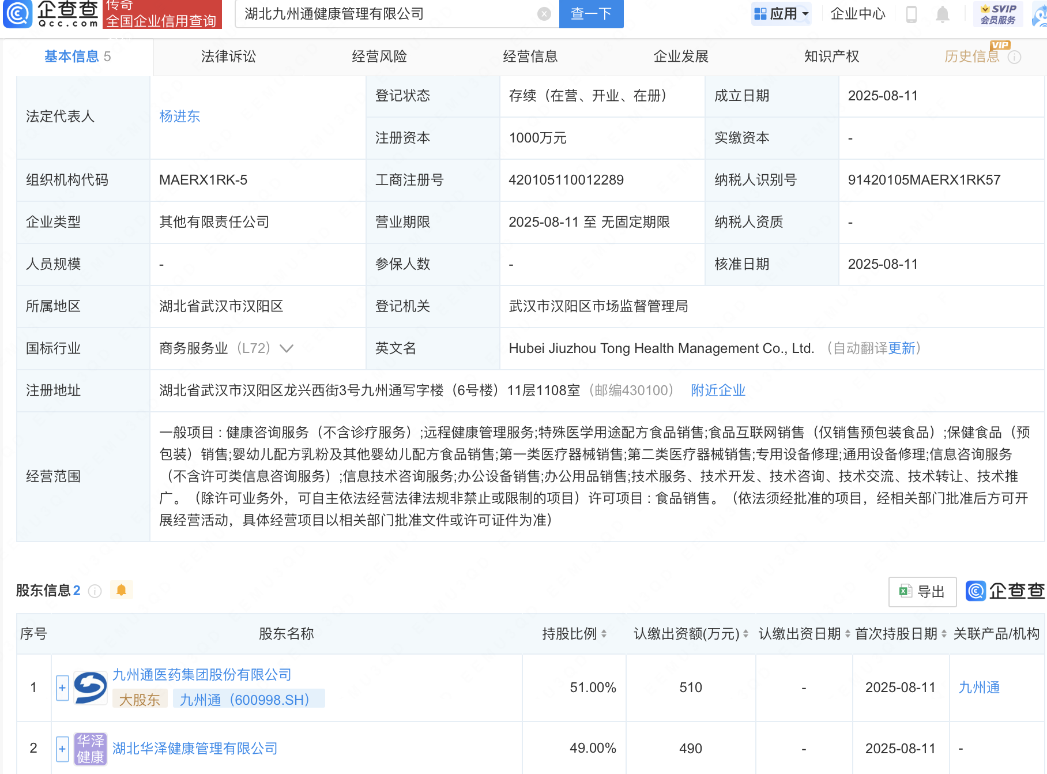
Task: Switch to 经营信息 tab
Action: point(530,57)
